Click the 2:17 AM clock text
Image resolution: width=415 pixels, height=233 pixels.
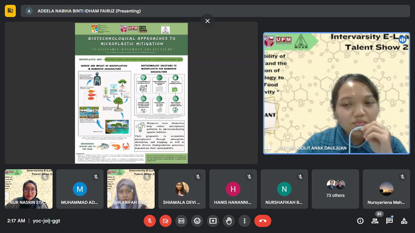16,221
